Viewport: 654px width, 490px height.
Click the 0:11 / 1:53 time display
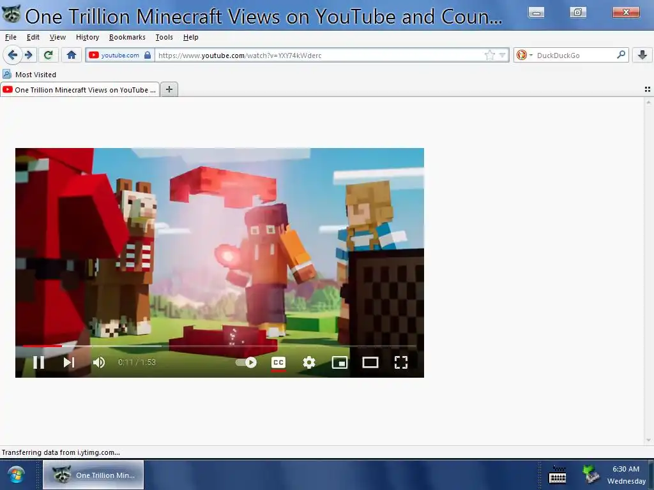(137, 362)
